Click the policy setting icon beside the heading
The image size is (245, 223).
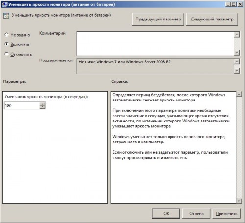6,16
